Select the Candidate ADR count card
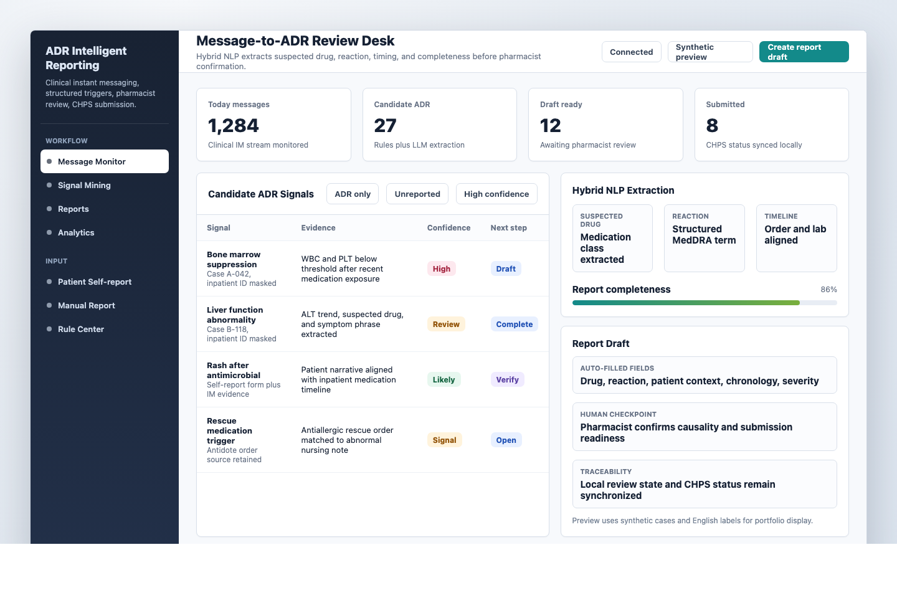The image size is (897, 598). point(439,125)
